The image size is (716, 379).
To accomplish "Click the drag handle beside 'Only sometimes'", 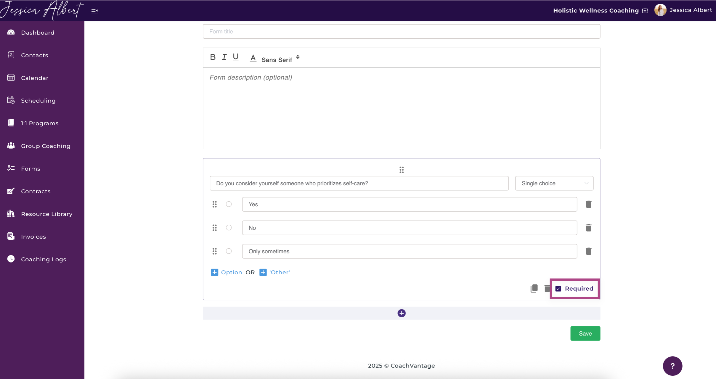I will (215, 251).
